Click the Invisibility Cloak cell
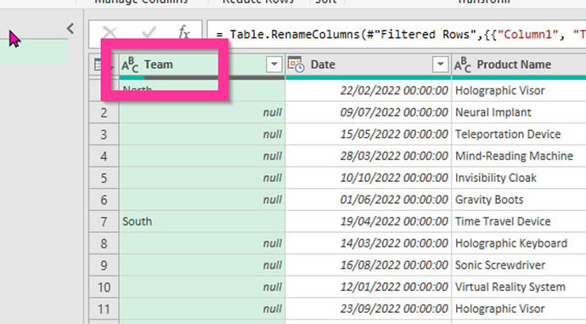Screen dimensions: 586x324 pyautogui.click(x=519, y=178)
